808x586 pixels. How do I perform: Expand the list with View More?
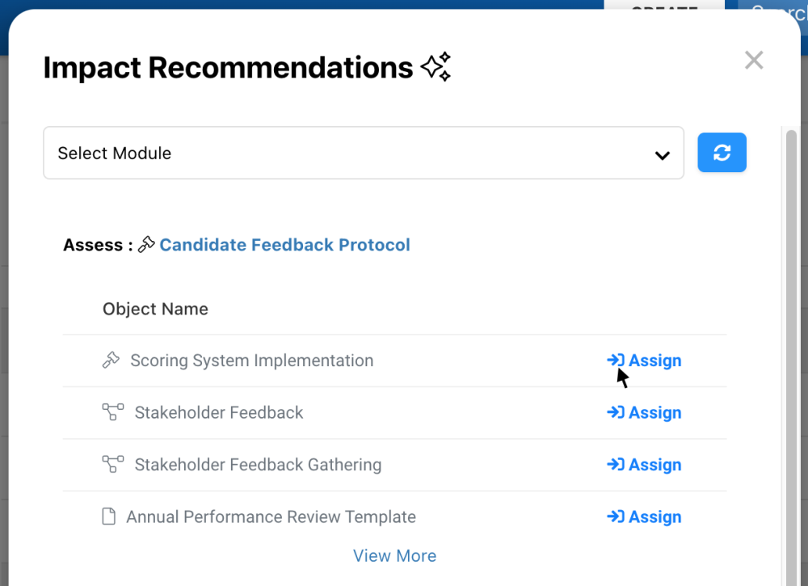click(394, 556)
